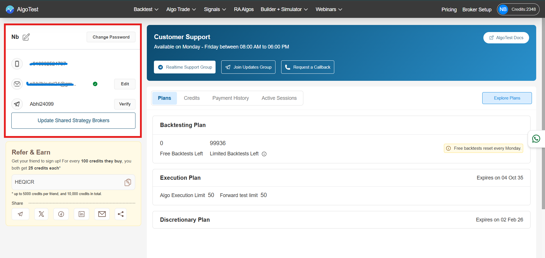Click the Change Password button
Image resolution: width=545 pixels, height=258 pixels.
coord(111,37)
